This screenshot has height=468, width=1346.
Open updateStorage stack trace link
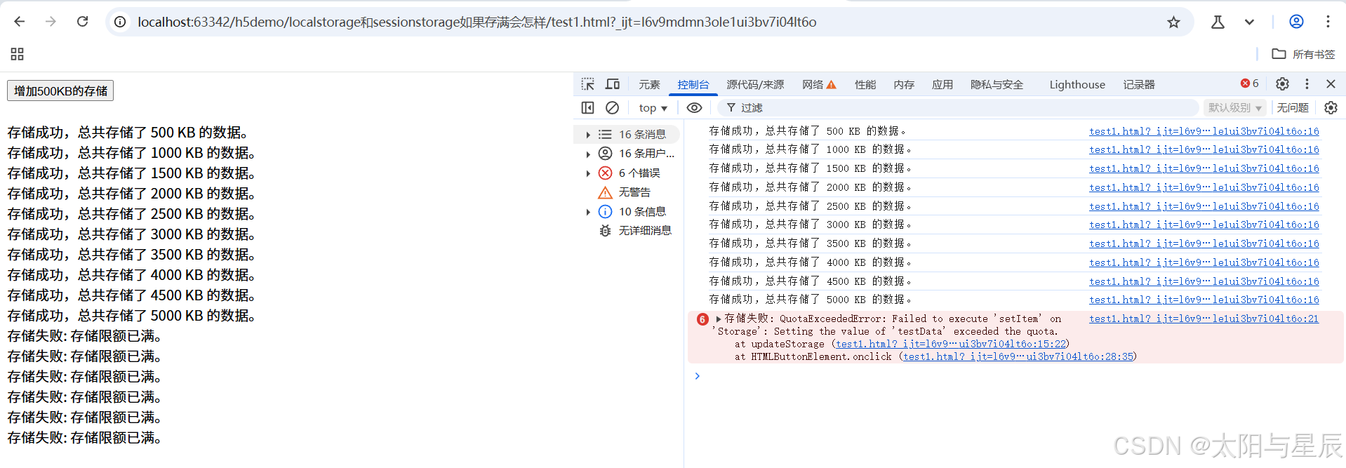(x=951, y=344)
